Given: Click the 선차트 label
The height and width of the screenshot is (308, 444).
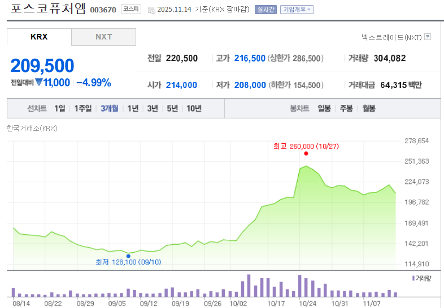Looking at the screenshot, I should 37,108.
